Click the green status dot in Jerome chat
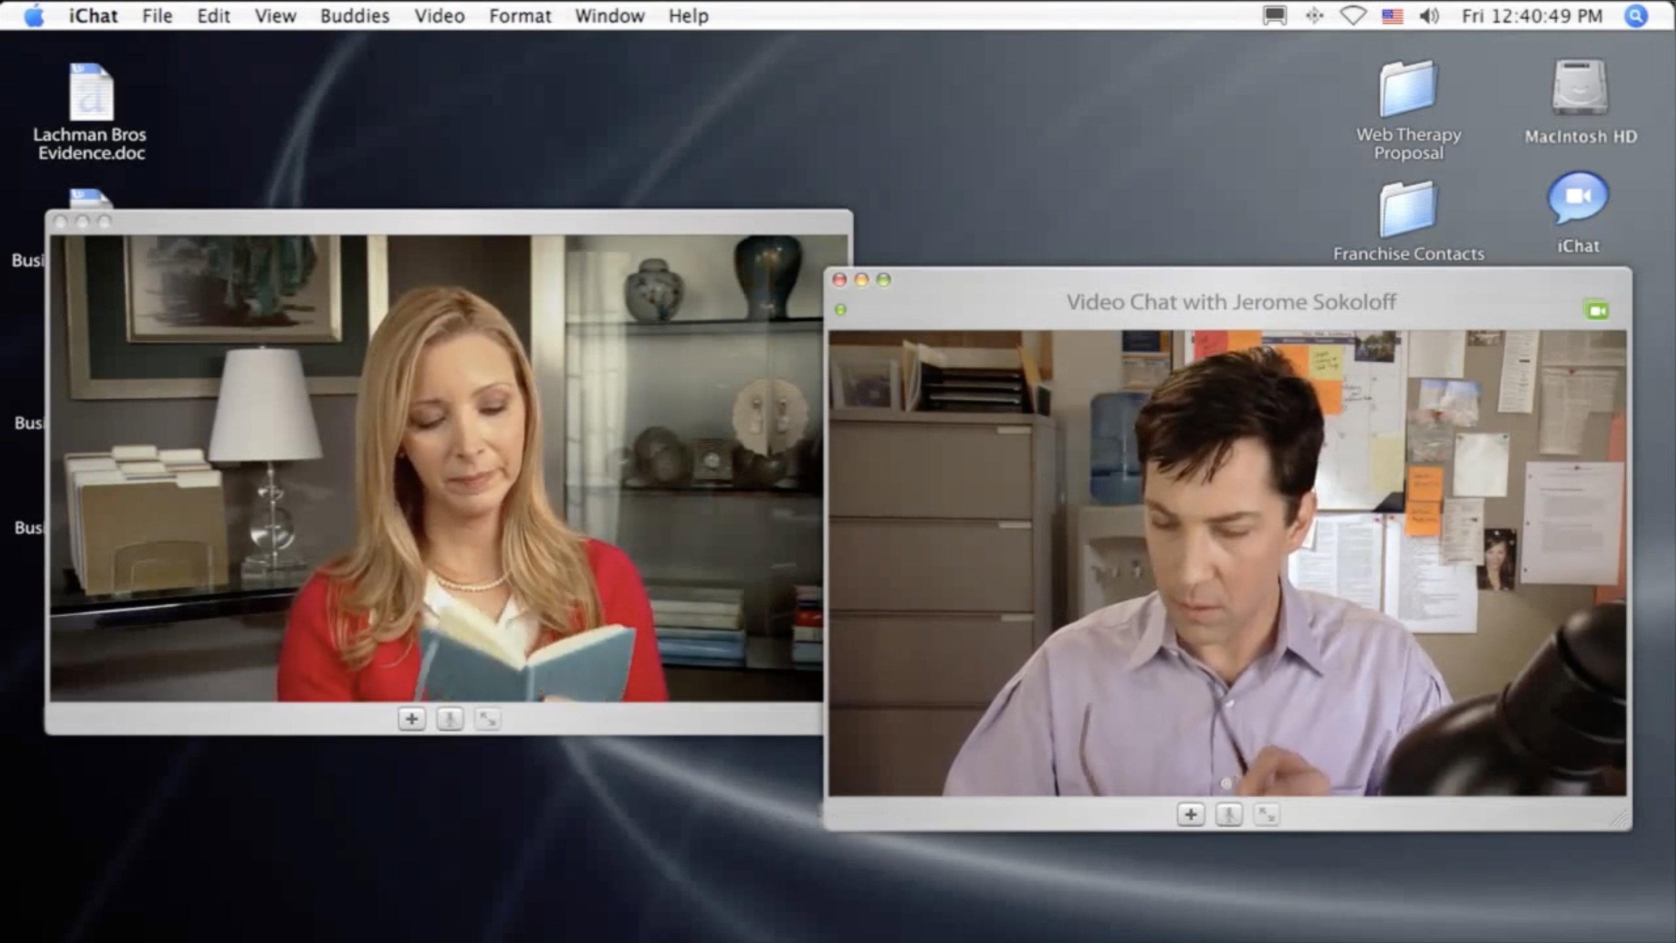This screenshot has width=1676, height=943. pos(840,310)
